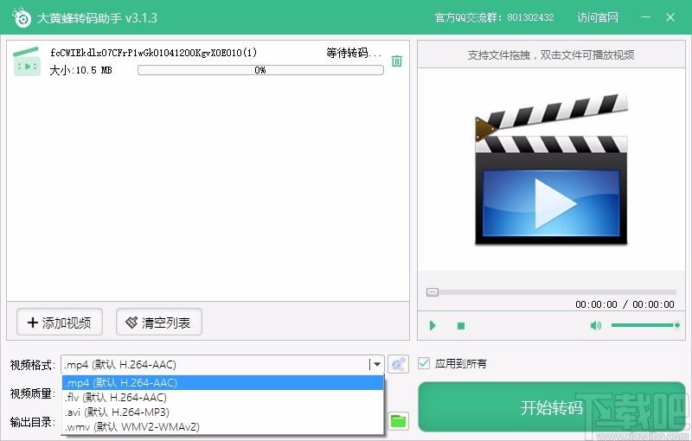
Task: Start conversion with 开始转码 button
Action: pyautogui.click(x=551, y=406)
